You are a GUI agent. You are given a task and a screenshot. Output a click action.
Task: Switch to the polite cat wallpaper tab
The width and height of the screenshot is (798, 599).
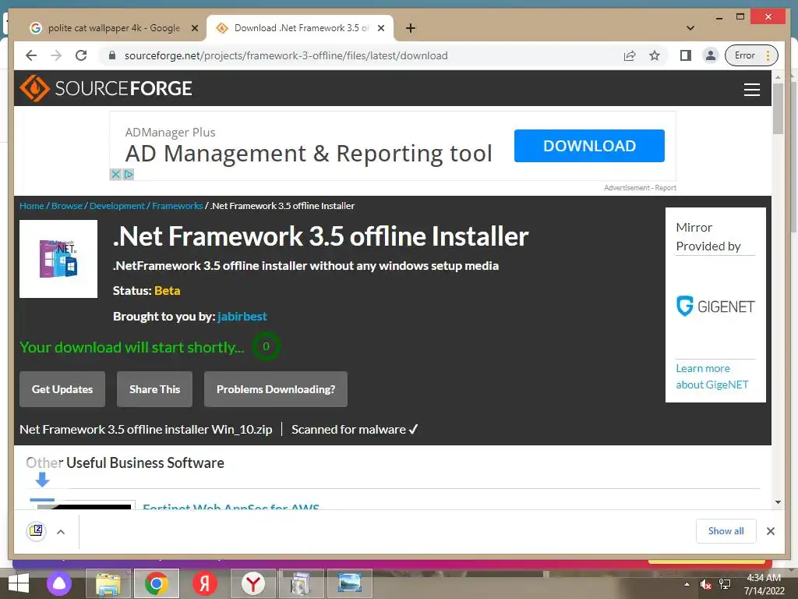click(x=114, y=28)
